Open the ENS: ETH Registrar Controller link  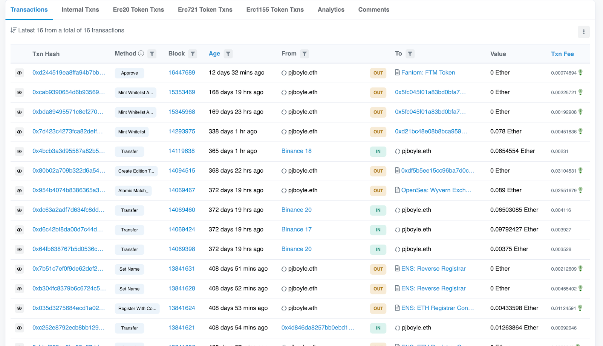pos(438,308)
